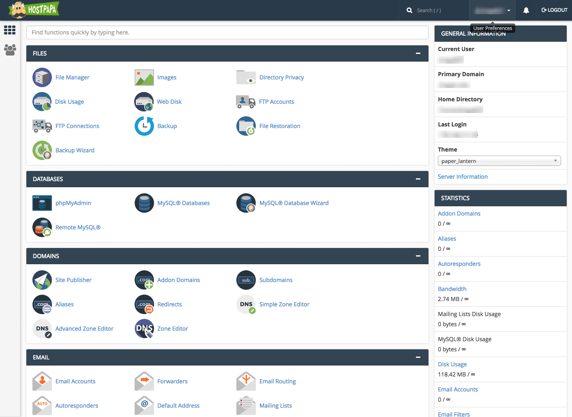Click the Site Publisher icon
The image size is (572, 417).
42,280
